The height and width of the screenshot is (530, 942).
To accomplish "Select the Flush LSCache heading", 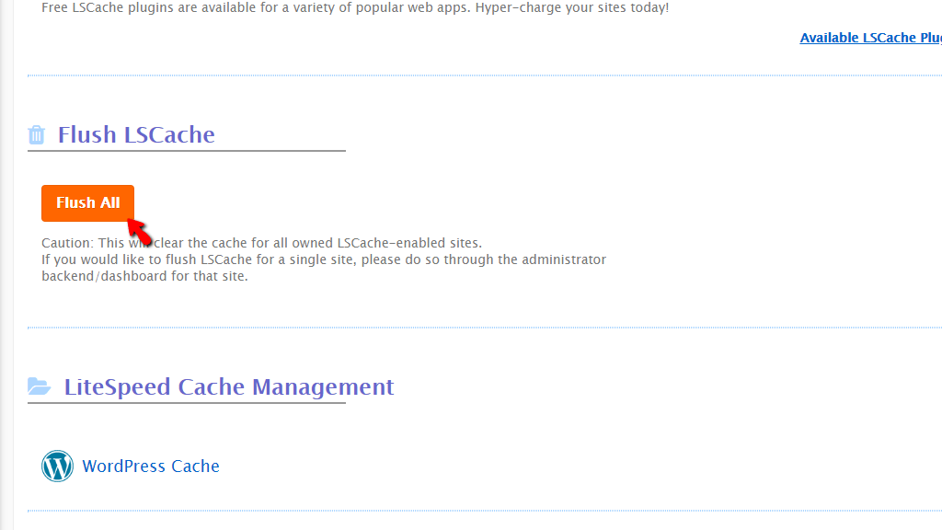I will click(136, 135).
